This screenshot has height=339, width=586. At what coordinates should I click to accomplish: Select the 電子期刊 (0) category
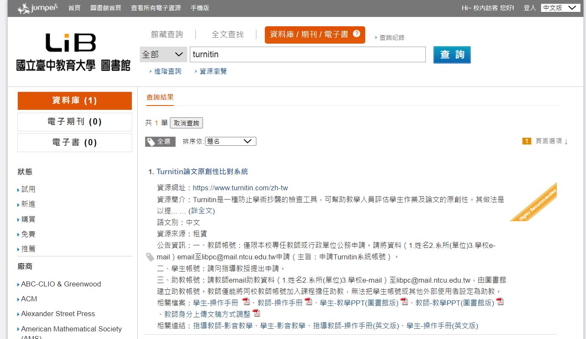(x=75, y=122)
